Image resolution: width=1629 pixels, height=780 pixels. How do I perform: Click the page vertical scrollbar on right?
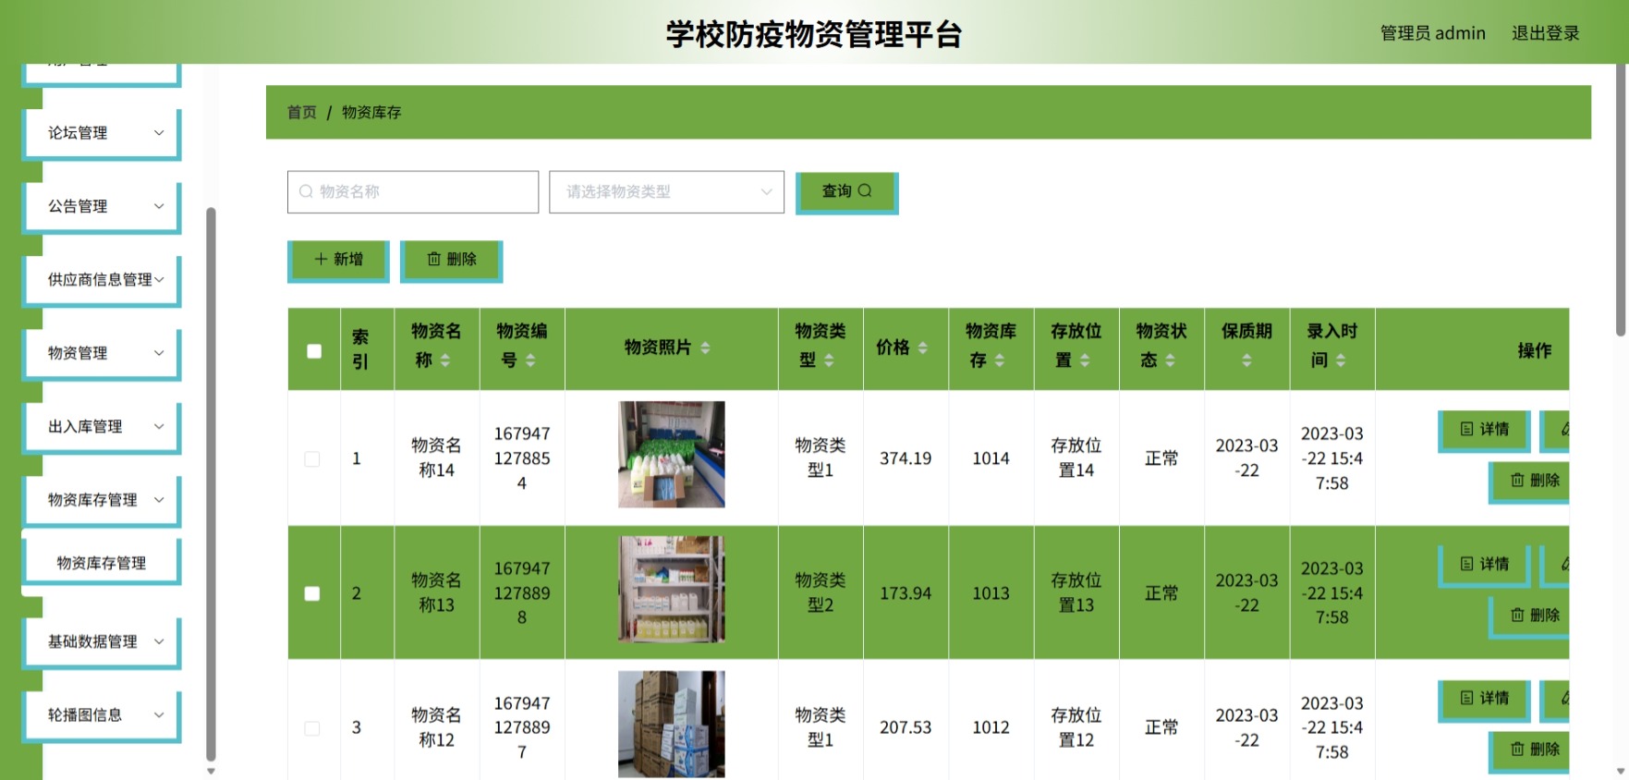click(1621, 200)
